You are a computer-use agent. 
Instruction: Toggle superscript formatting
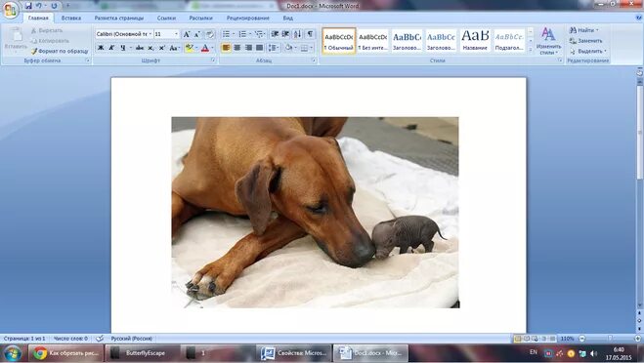(x=162, y=48)
